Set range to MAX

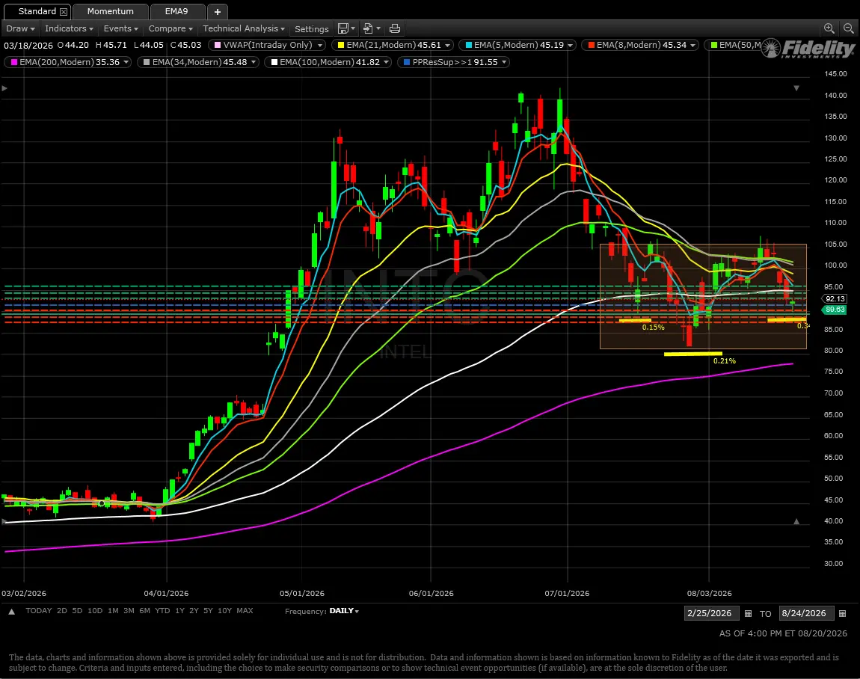click(x=245, y=610)
